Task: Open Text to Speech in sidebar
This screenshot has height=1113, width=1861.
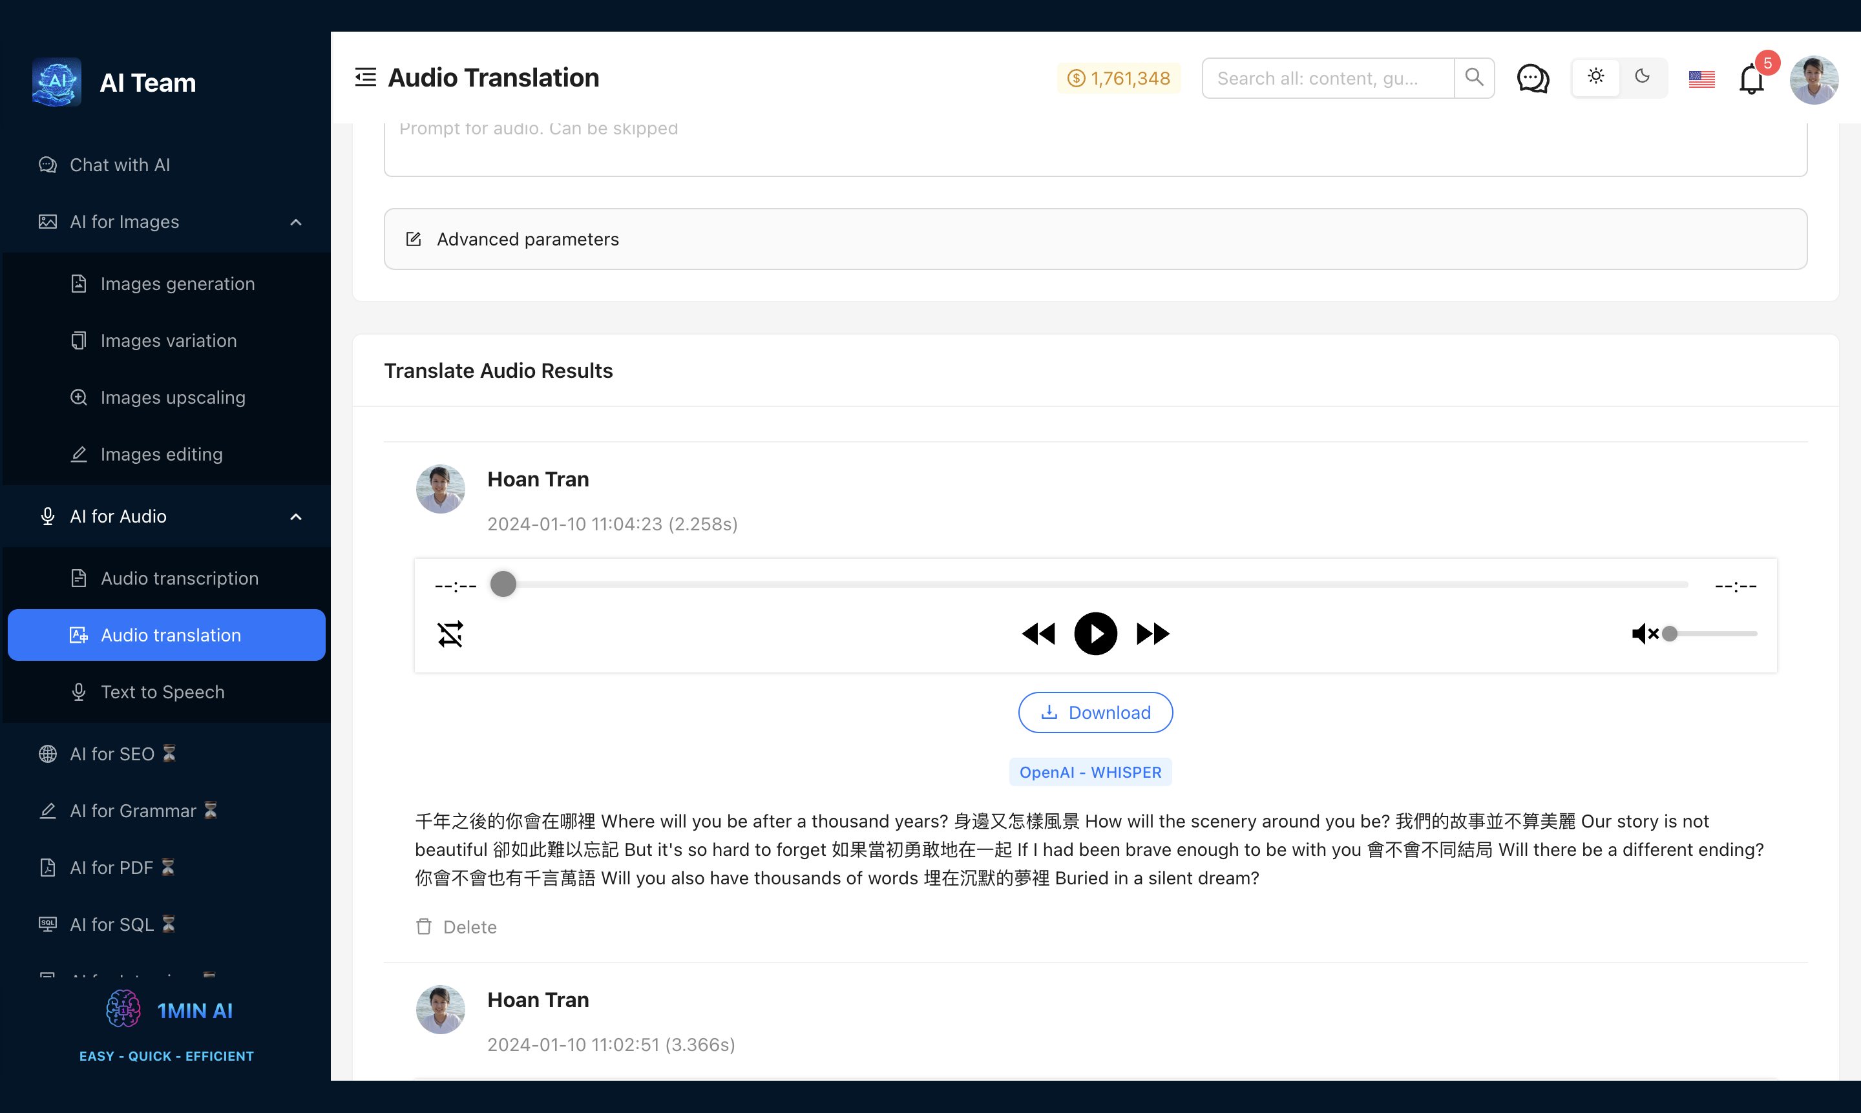Action: [162, 691]
